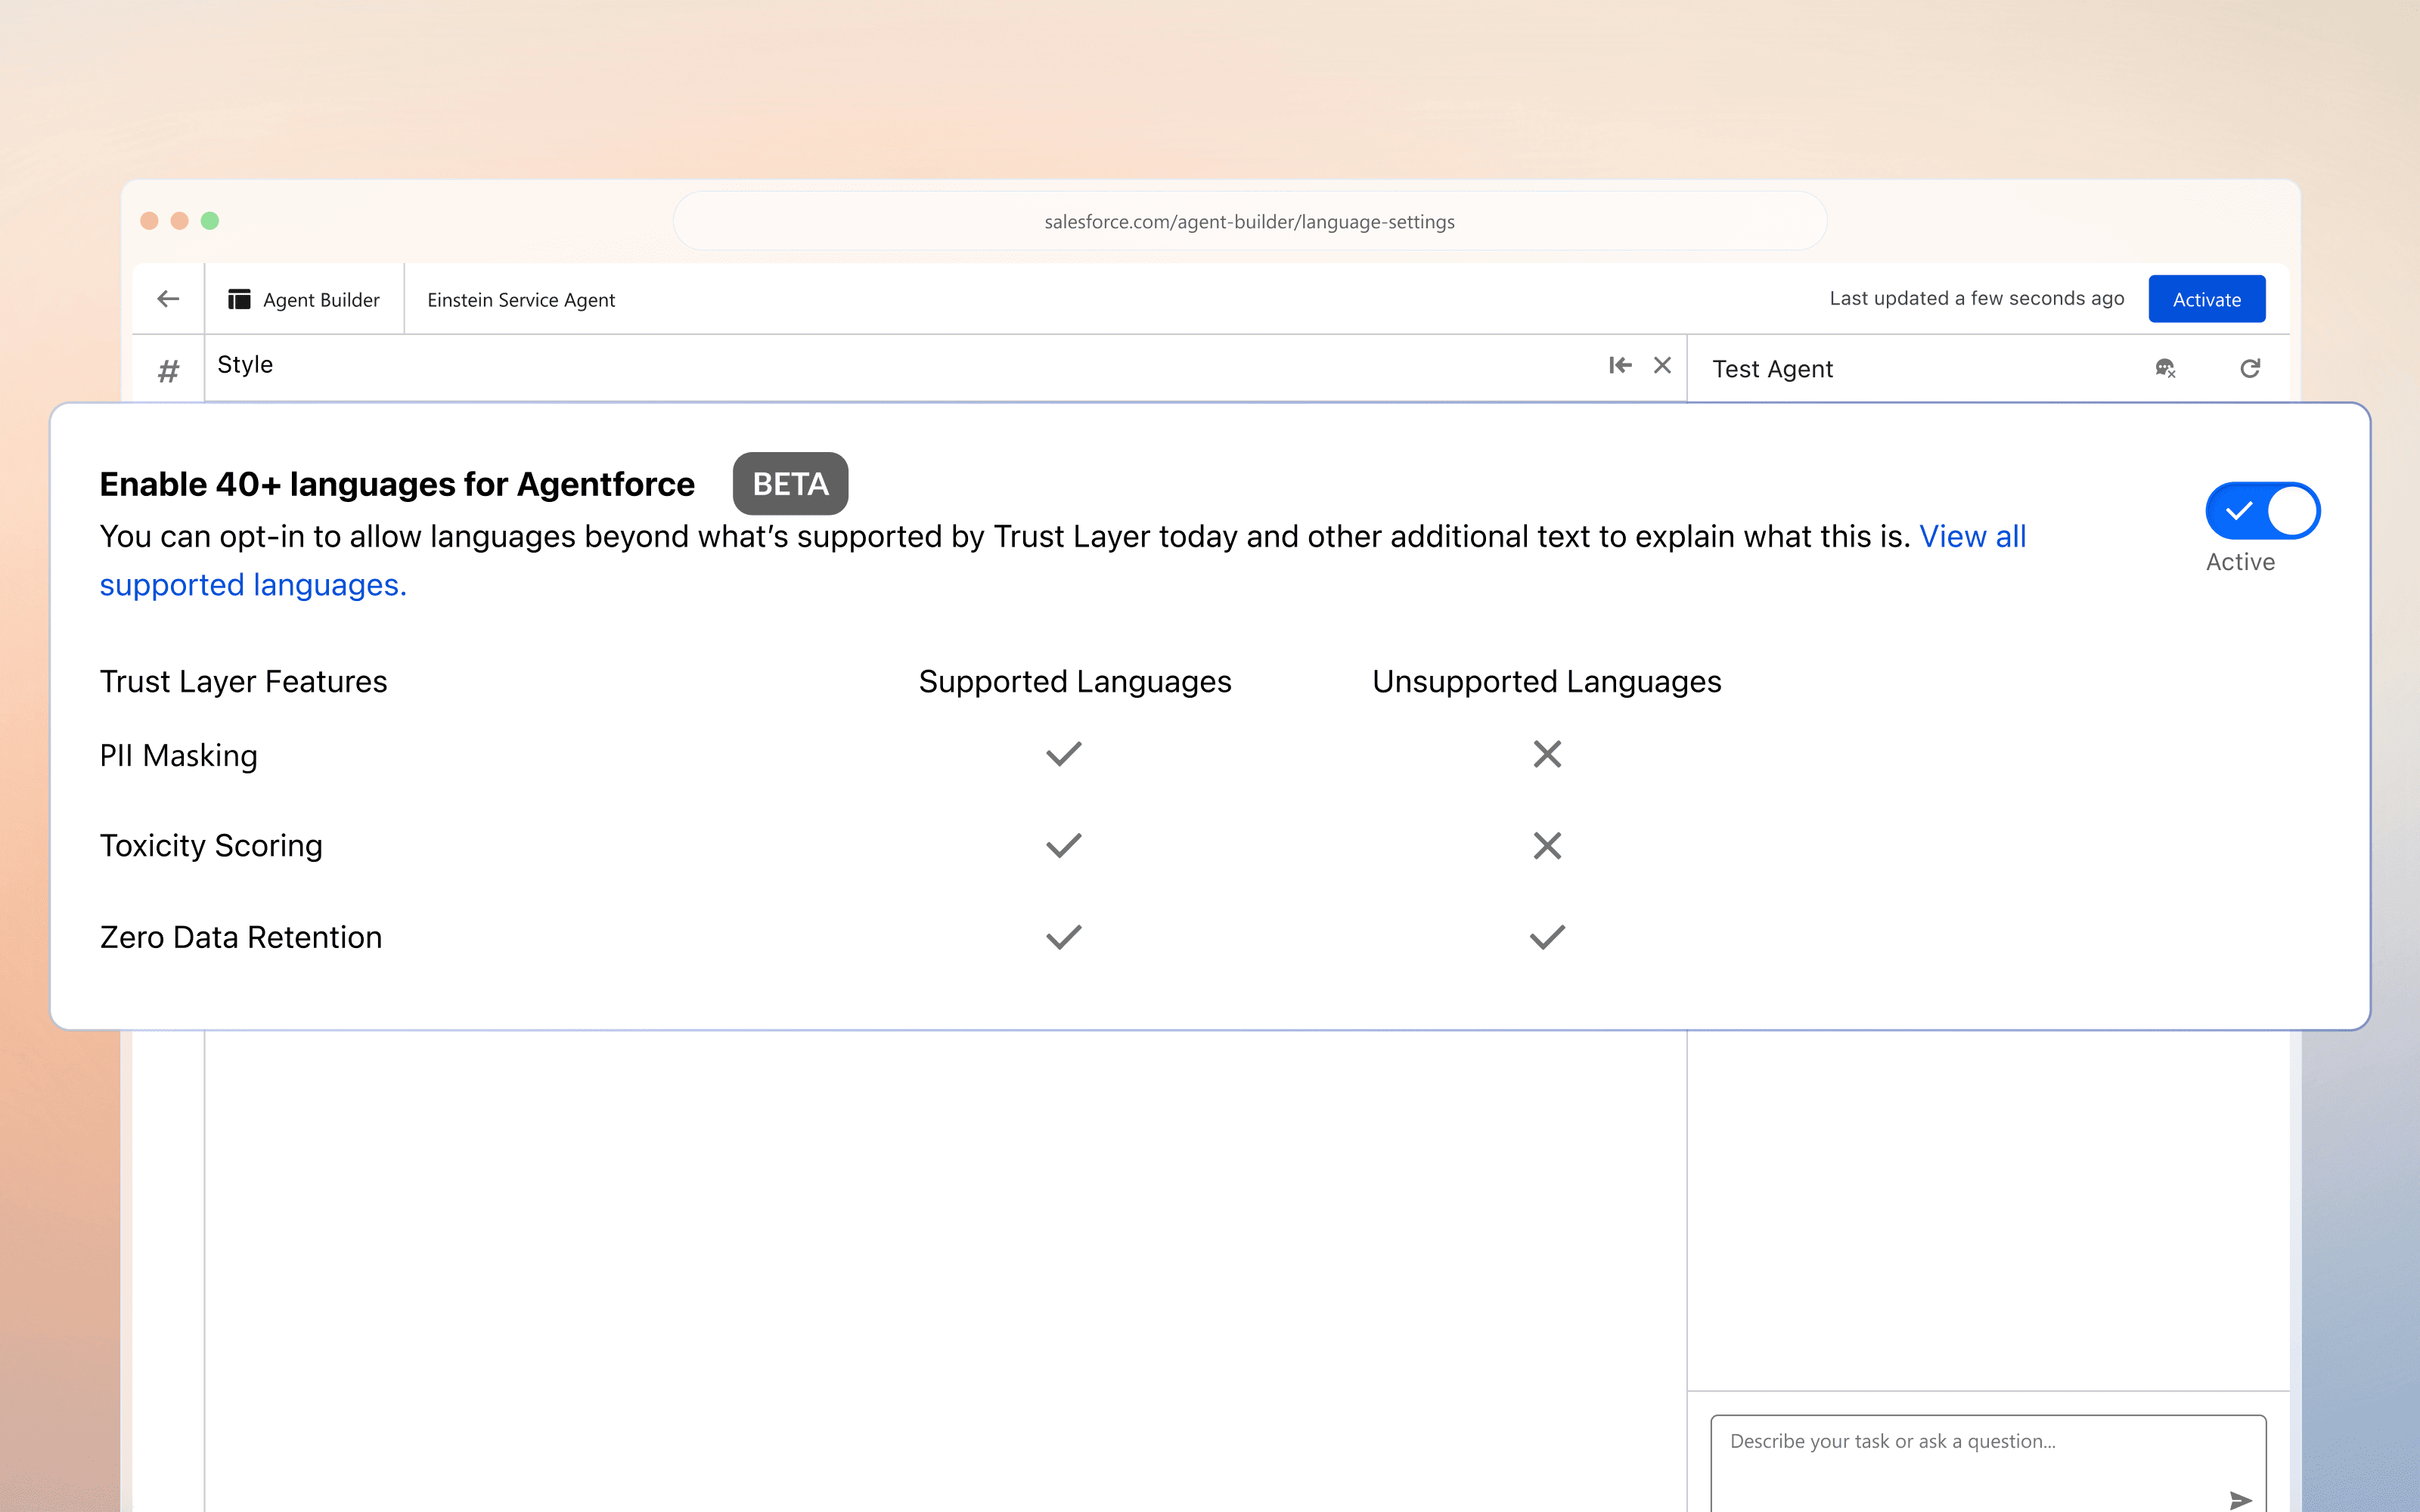Collapse the Style panel with the arrow-bar icon
Viewport: 2420px width, 1512px height.
[x=1620, y=365]
